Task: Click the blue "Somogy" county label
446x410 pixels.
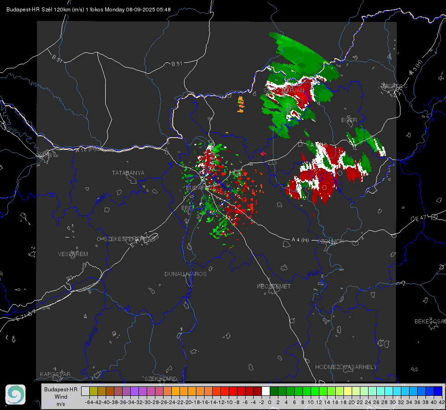Action: pyautogui.click(x=91, y=337)
